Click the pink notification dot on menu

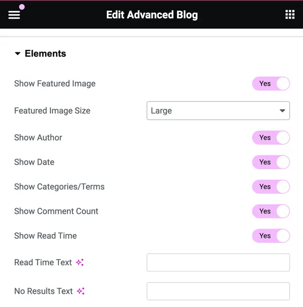(22, 7)
